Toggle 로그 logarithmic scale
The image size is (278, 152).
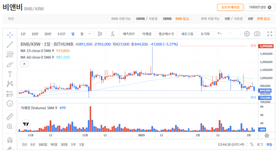260,144
